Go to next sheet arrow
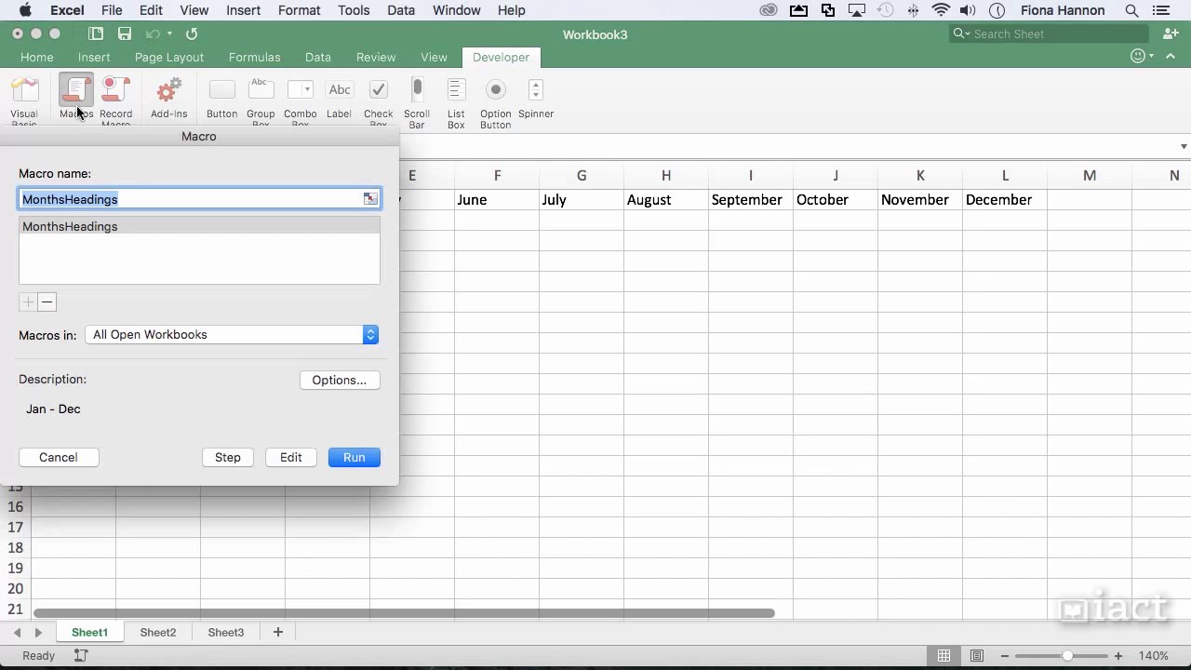1191x670 pixels. coord(38,632)
